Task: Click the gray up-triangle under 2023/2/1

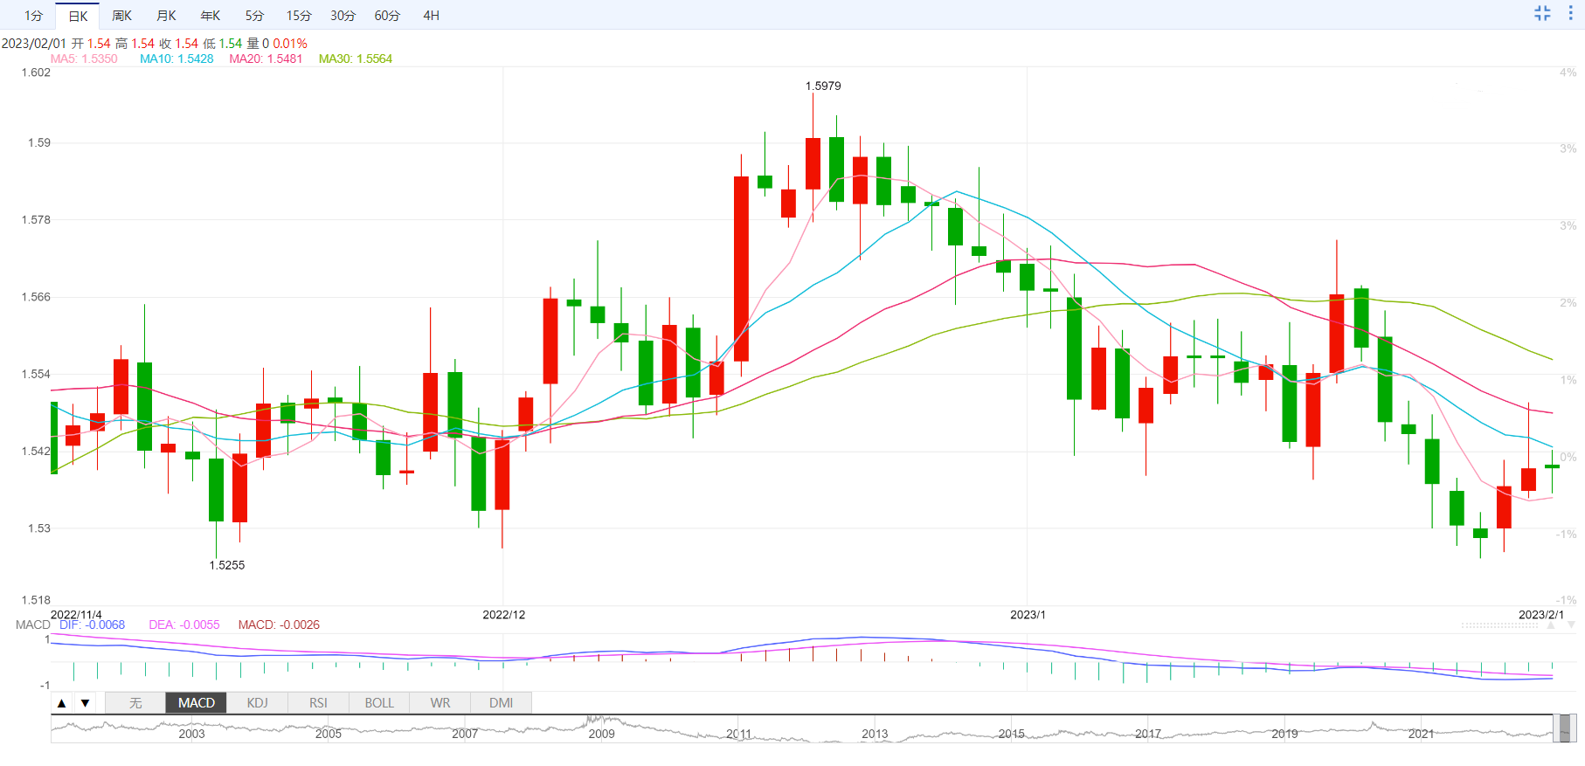Action: coord(1553,625)
